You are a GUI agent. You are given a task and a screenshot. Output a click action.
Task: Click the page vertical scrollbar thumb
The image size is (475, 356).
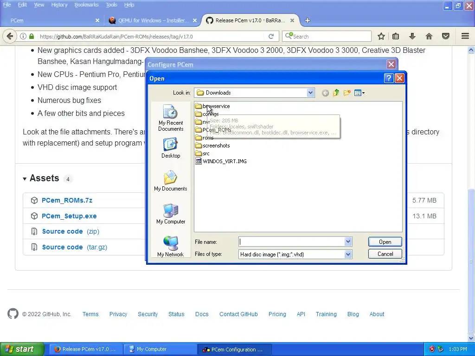coord(471,261)
